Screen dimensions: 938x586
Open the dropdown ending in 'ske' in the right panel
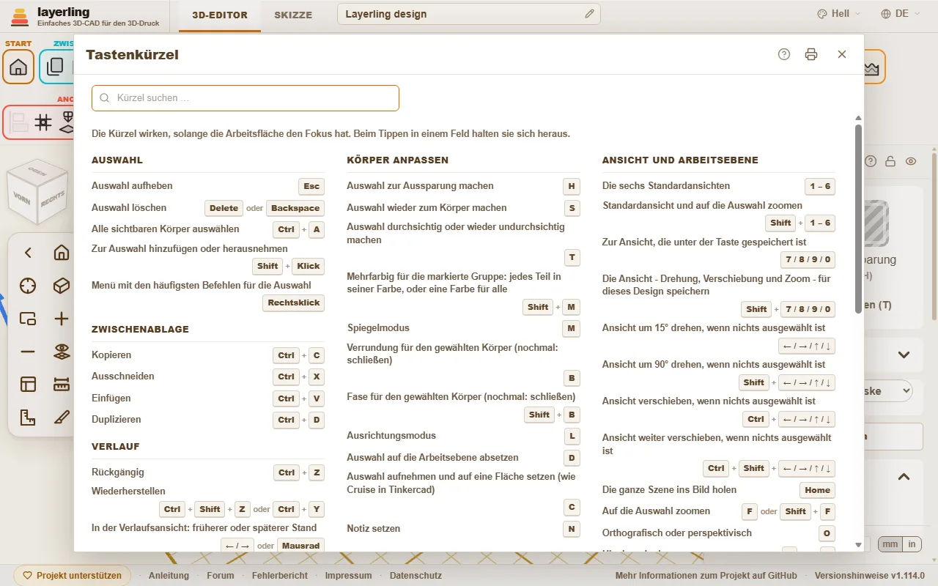(x=889, y=391)
